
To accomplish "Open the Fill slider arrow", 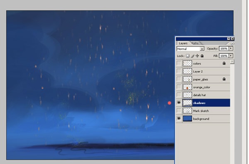I will (231, 56).
